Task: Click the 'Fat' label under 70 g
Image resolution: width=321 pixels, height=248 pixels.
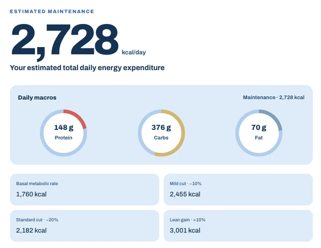Action: coord(259,138)
